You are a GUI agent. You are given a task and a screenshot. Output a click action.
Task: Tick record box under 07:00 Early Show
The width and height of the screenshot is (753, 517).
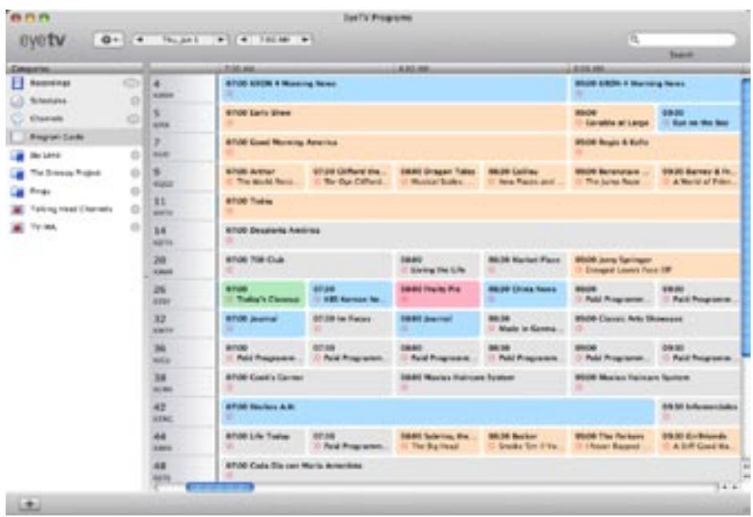(230, 123)
